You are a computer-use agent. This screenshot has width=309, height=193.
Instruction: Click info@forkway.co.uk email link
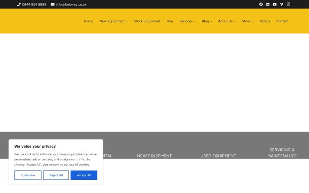click(x=71, y=4)
